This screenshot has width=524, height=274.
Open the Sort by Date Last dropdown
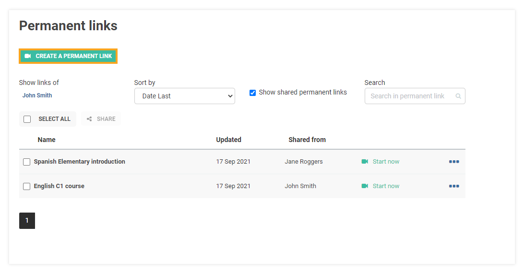[x=184, y=96]
